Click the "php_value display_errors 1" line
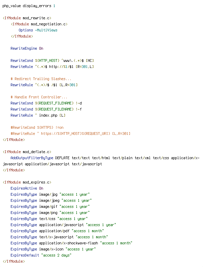The height and width of the screenshot is (267, 203). (29, 6)
